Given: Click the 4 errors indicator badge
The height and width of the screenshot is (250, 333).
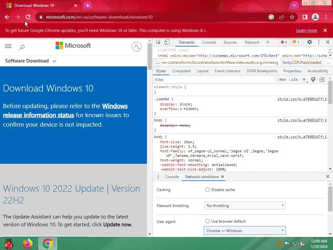Looking at the screenshot, I should [x=284, y=42].
